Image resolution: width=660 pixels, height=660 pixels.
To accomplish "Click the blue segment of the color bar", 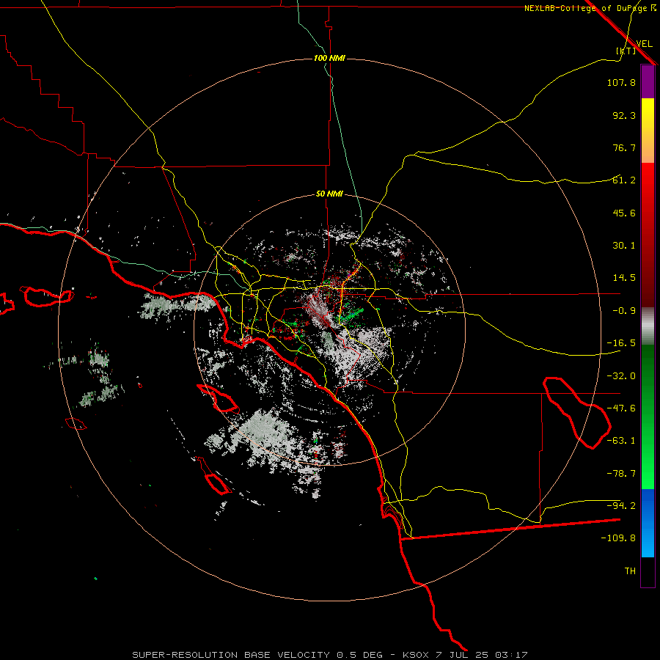I will coord(648,523).
